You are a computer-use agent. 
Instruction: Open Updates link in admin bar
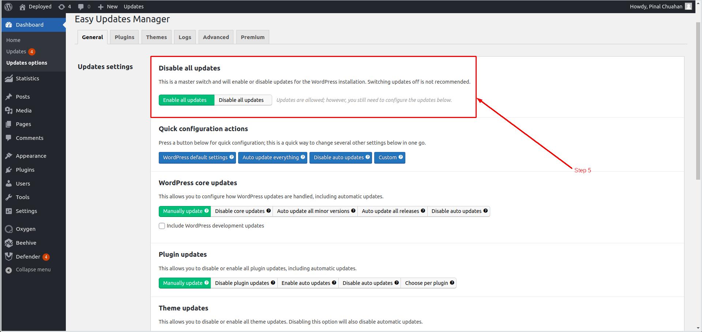134,7
